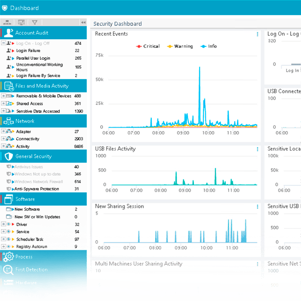
Task: Select Windows Not up to date item
Action: pos(37,174)
